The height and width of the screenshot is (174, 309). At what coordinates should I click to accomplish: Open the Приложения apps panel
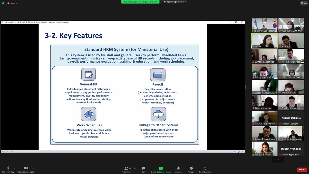click(205, 169)
